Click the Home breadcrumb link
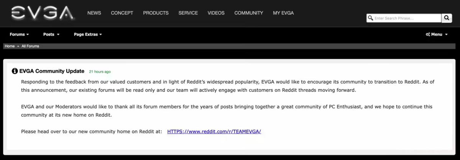Image resolution: width=460 pixels, height=160 pixels. pos(10,46)
